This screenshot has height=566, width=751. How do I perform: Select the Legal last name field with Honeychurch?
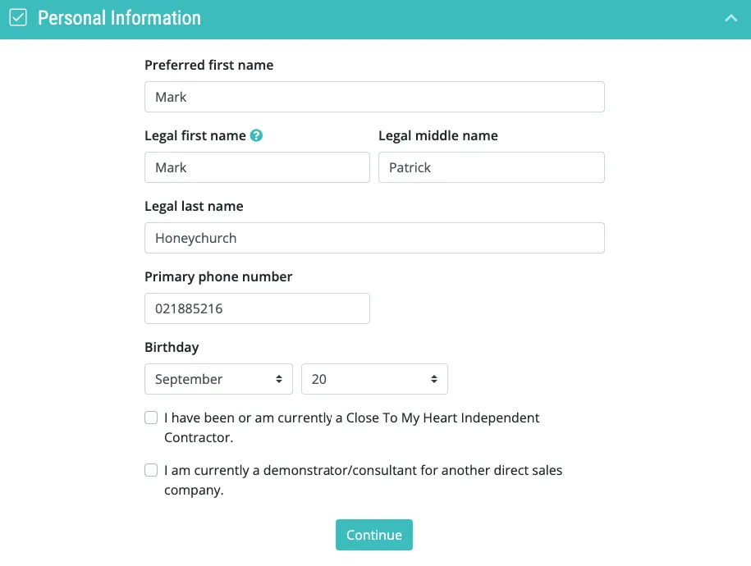tap(374, 238)
